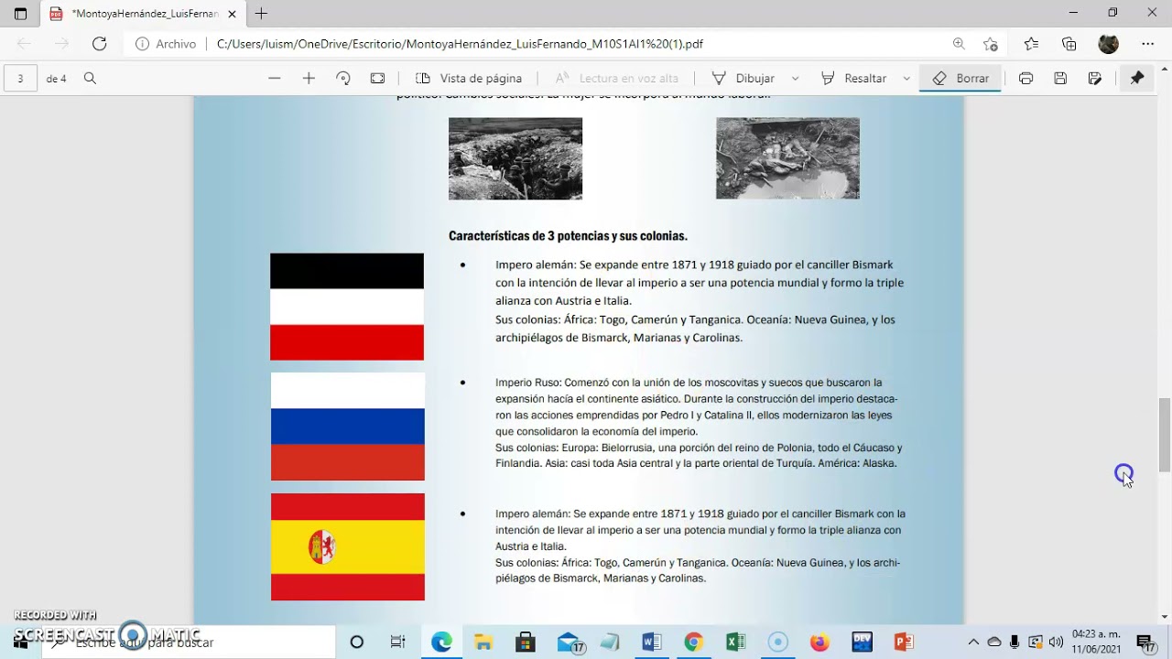
Task: Open a new browser tab
Action: coord(262,14)
